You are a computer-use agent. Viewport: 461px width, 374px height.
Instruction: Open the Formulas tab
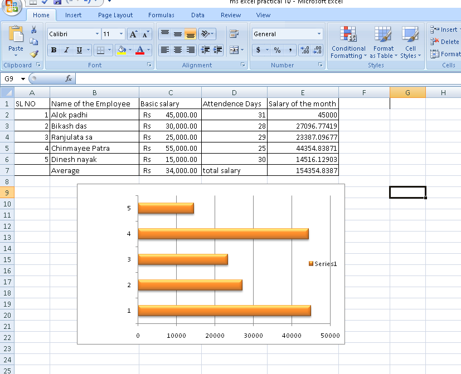point(161,15)
